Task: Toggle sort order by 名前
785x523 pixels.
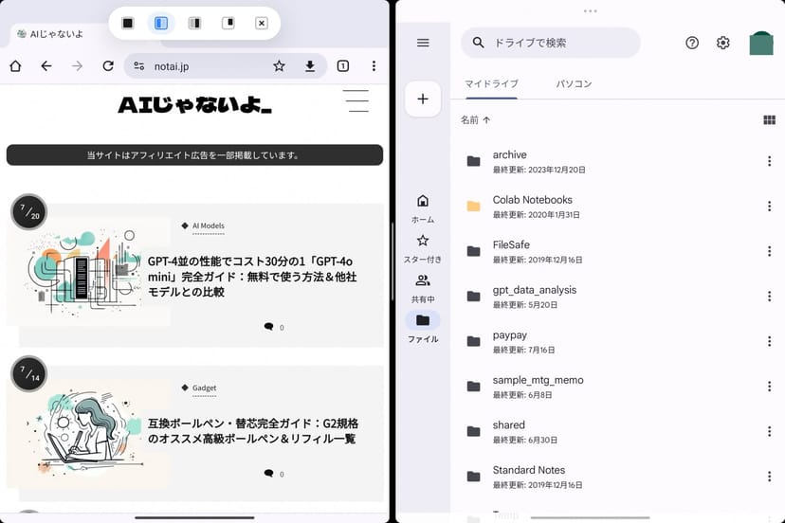Action: click(476, 120)
